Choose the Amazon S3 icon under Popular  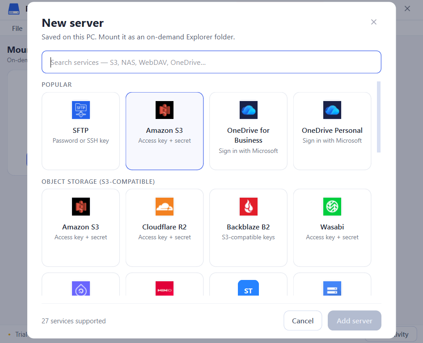click(165, 110)
